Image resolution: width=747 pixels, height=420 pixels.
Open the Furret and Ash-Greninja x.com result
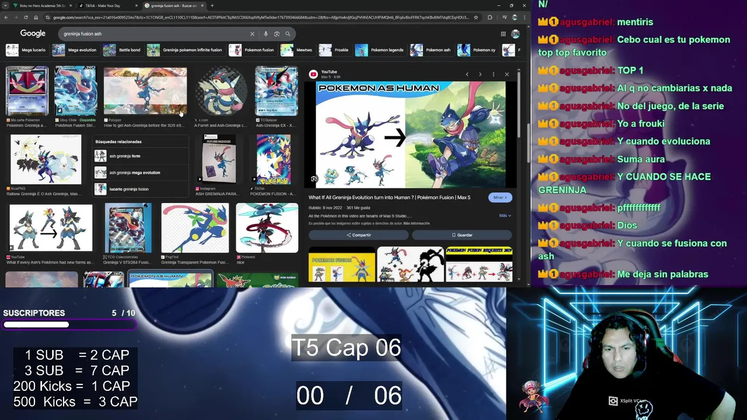[x=221, y=91]
